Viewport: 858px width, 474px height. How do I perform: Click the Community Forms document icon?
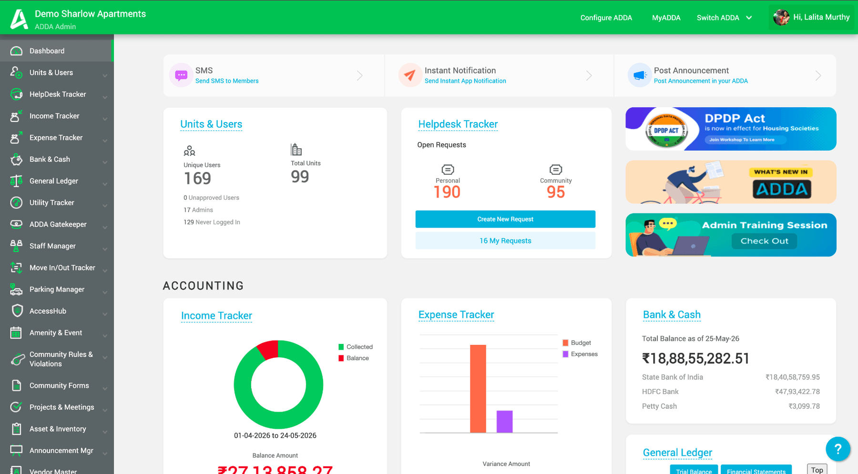tap(16, 385)
